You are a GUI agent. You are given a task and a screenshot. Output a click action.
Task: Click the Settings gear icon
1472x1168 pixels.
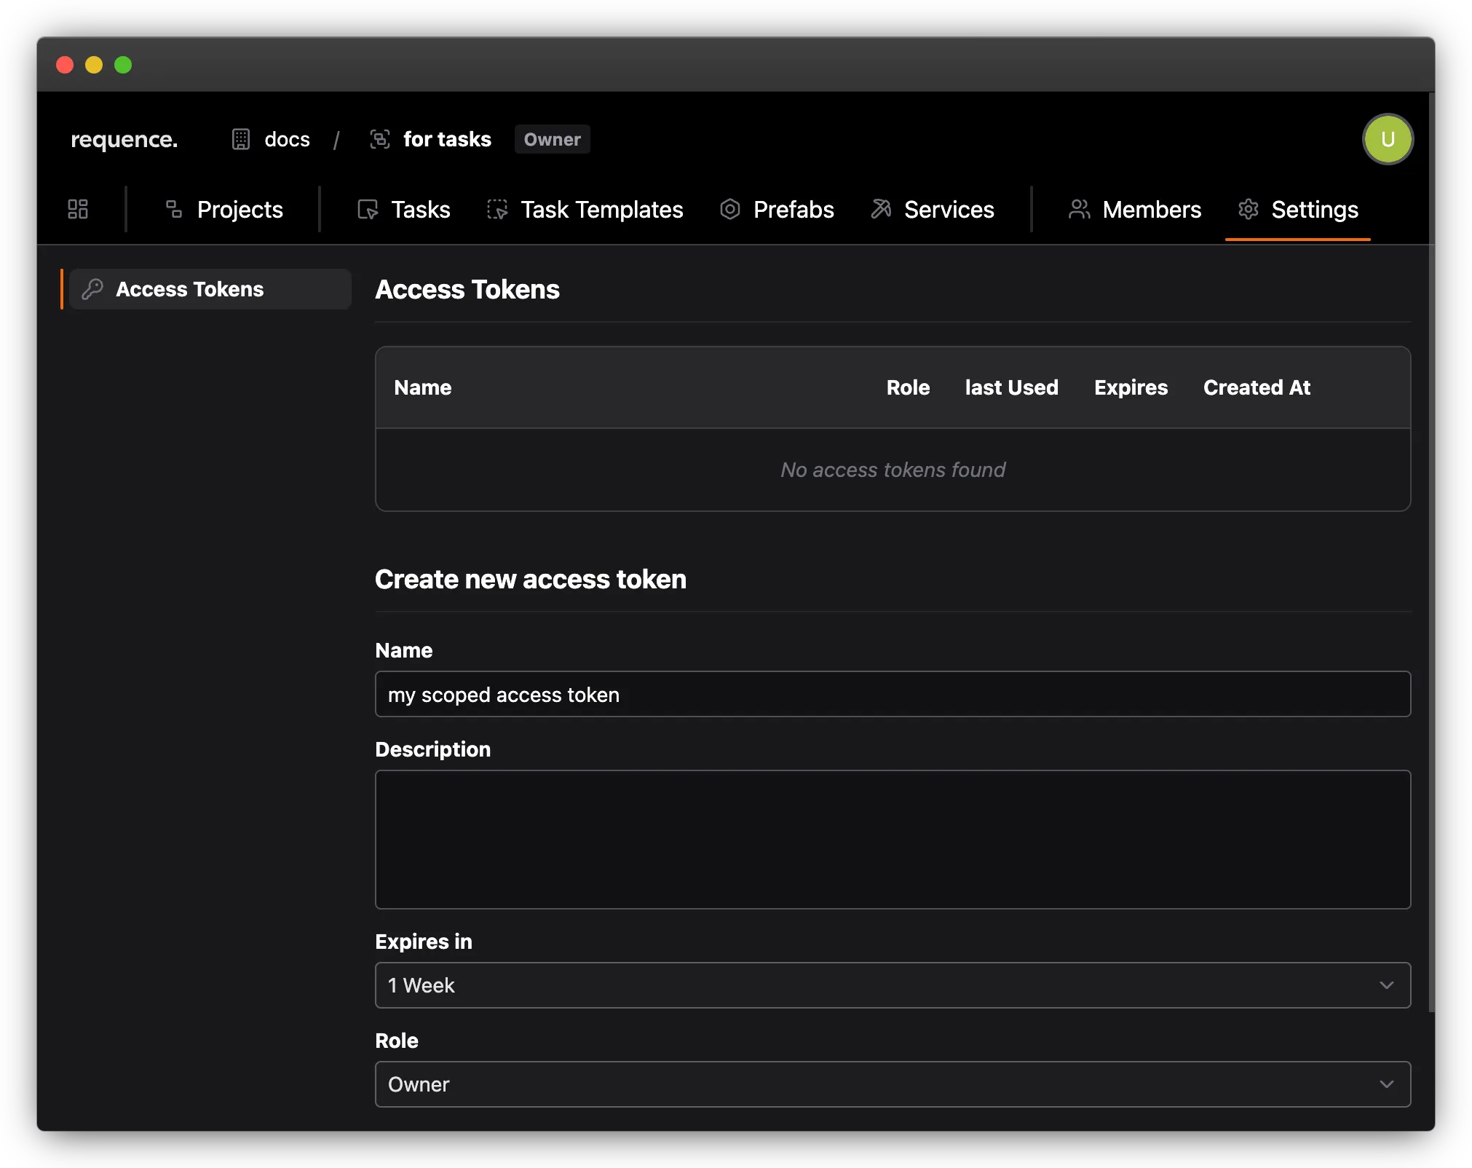pyautogui.click(x=1249, y=210)
